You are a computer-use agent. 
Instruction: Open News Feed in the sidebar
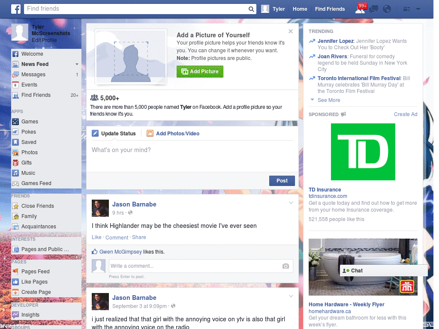(35, 64)
